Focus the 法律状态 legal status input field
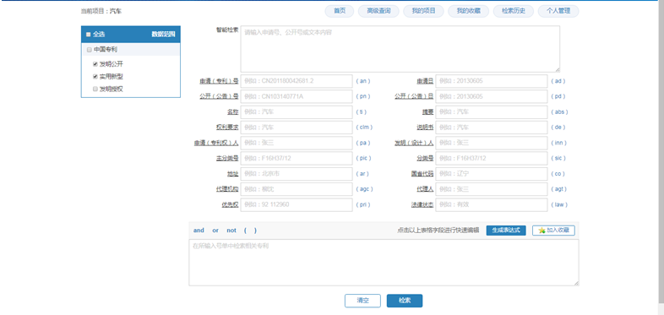Screen dimensions: 664x315 click(491, 205)
